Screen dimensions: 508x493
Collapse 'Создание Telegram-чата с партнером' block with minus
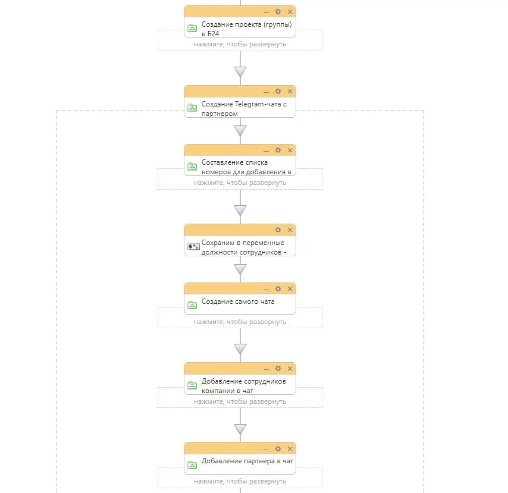coord(266,92)
